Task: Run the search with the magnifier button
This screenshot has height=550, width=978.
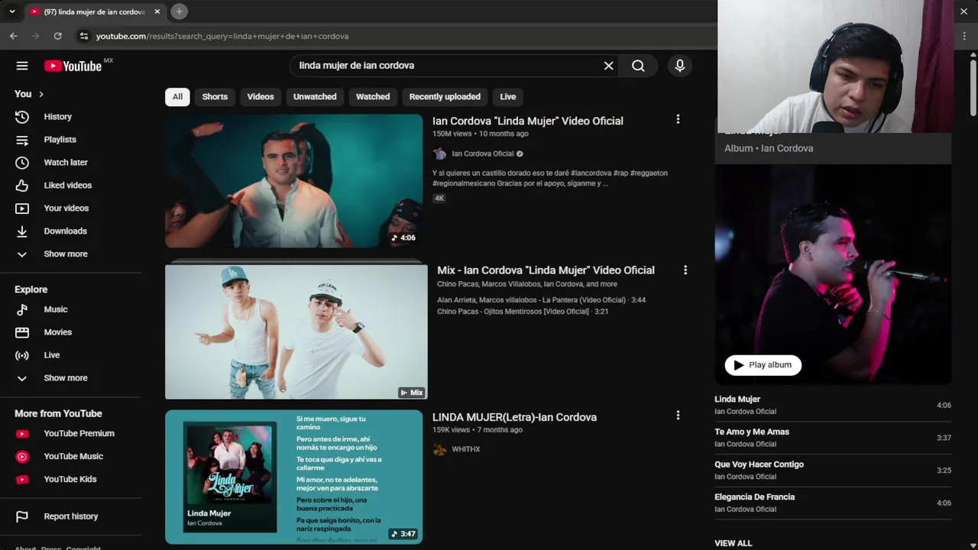Action: 638,66
